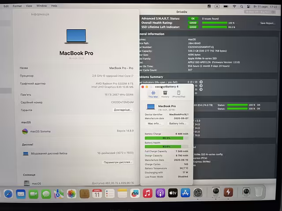Click Mac Info… button in coconutBattery
The image size is (282, 211).
pyautogui.click(x=154, y=124)
